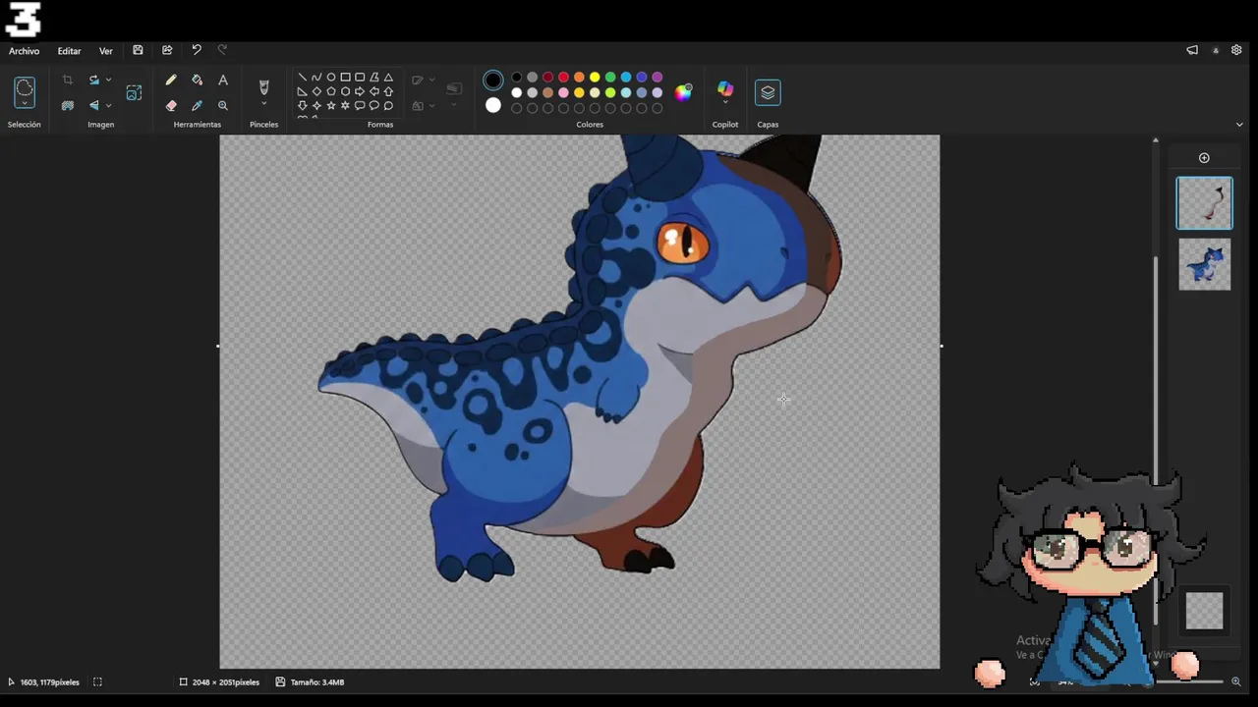Choose the rectangle shape
This screenshot has width=1258, height=707.
point(345,77)
